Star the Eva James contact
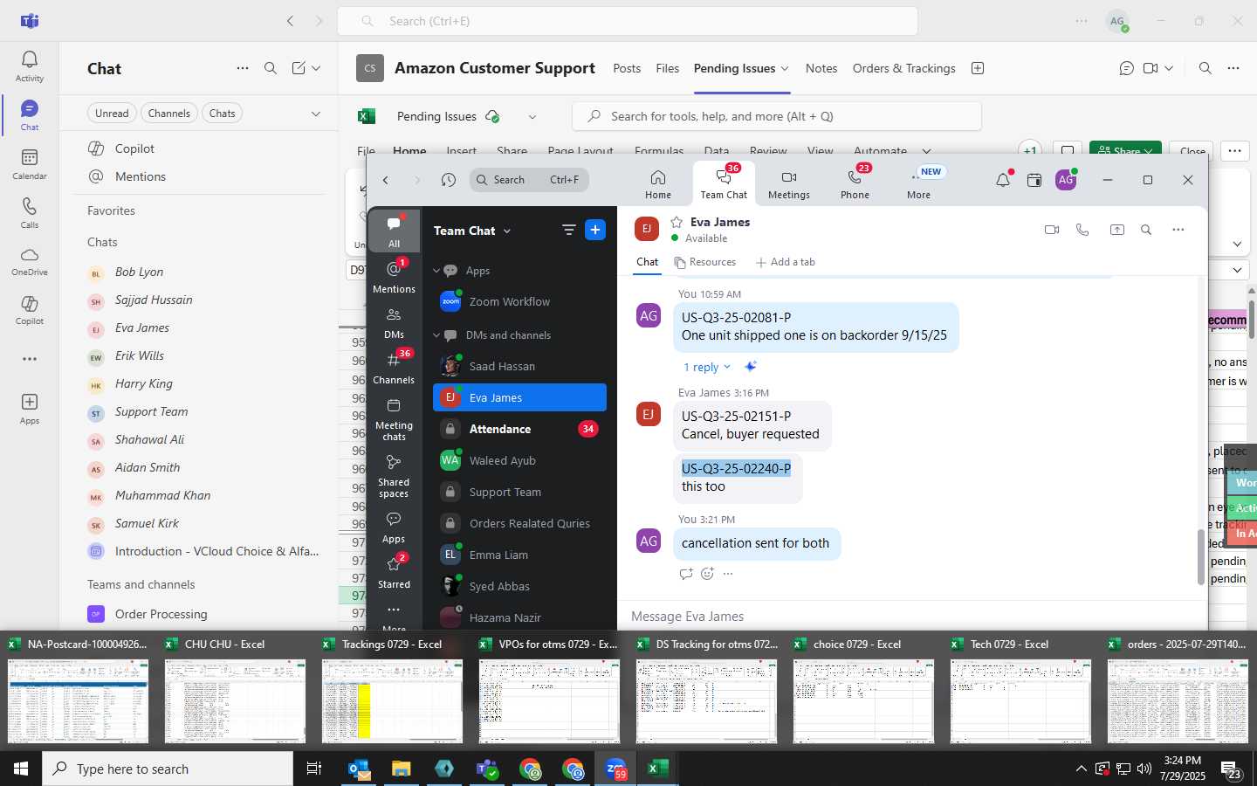 [x=677, y=222]
